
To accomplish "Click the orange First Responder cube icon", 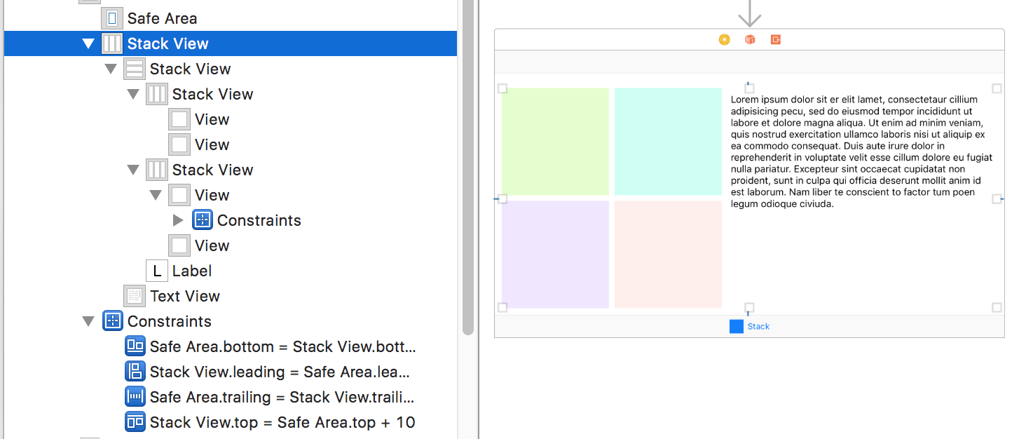I will (x=750, y=40).
